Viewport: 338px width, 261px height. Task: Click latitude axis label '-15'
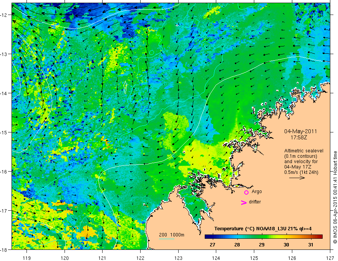pos(5,132)
